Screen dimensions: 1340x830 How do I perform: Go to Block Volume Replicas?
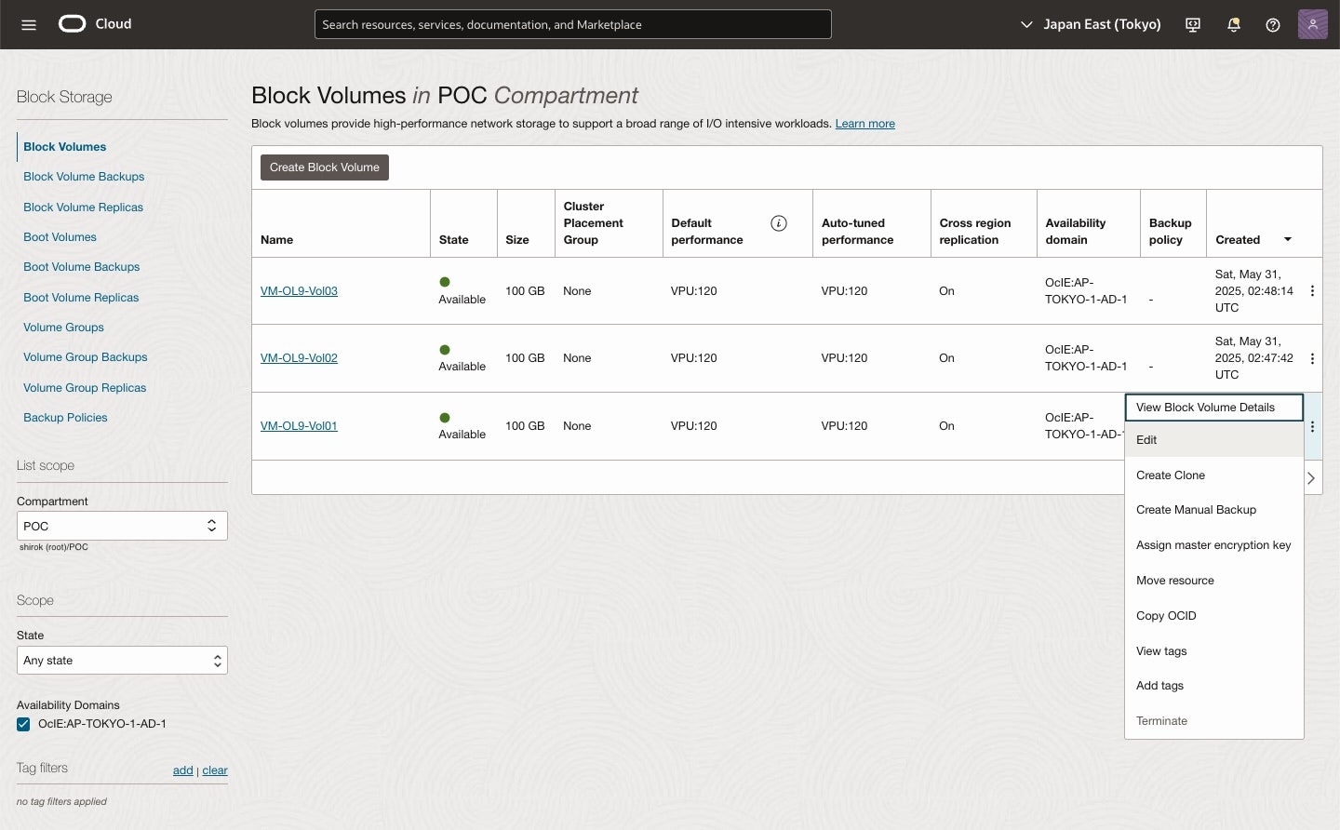point(83,207)
